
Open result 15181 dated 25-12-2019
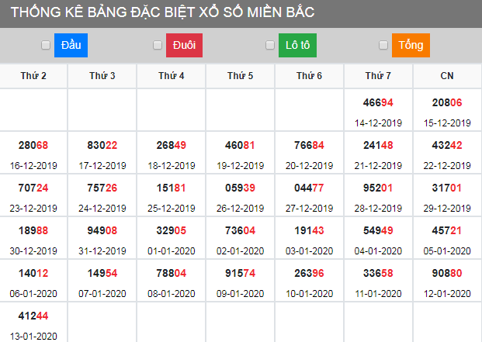click(171, 188)
